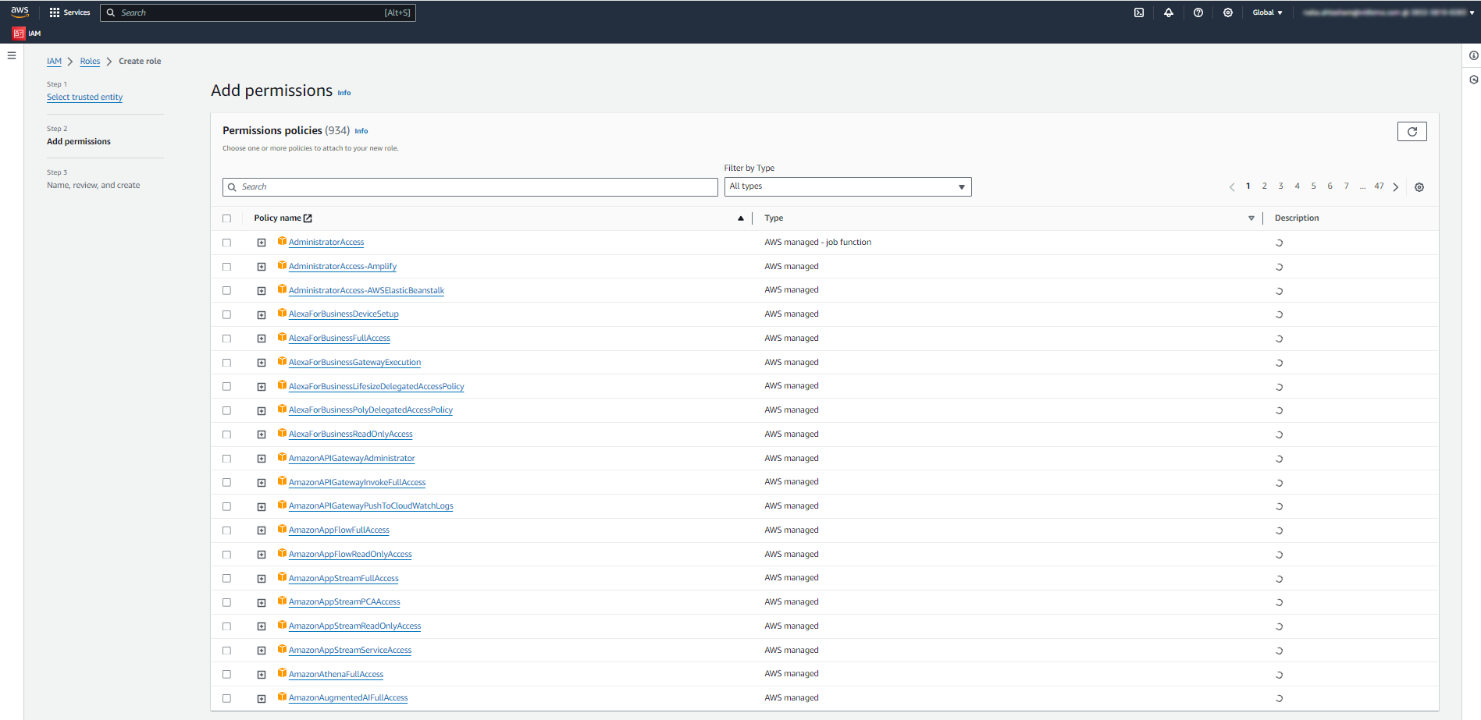The height and width of the screenshot is (720, 1481).
Task: Open the Global region dropdown
Action: (1267, 12)
